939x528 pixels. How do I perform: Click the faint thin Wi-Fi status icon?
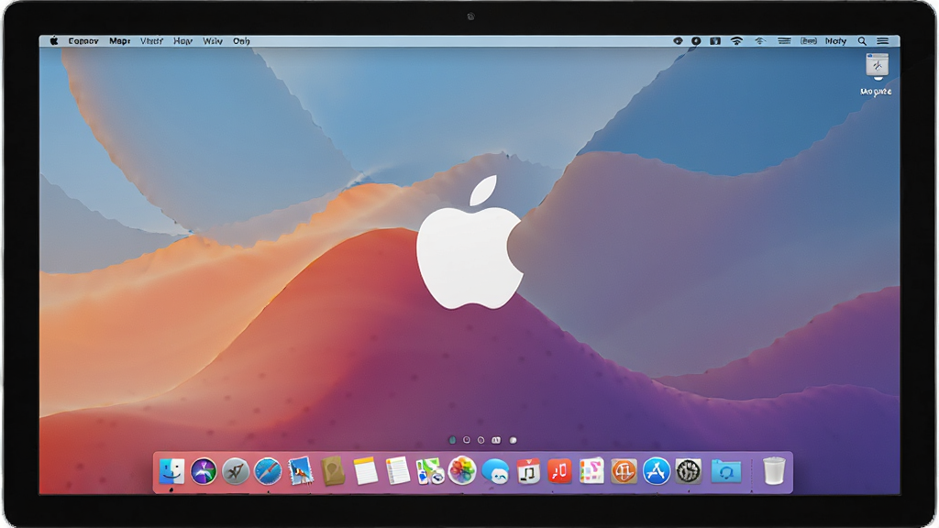pos(760,41)
